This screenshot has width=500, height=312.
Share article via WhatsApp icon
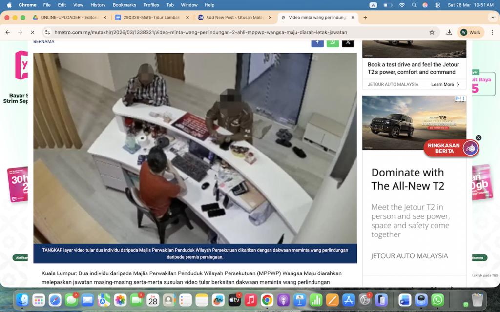(333, 42)
